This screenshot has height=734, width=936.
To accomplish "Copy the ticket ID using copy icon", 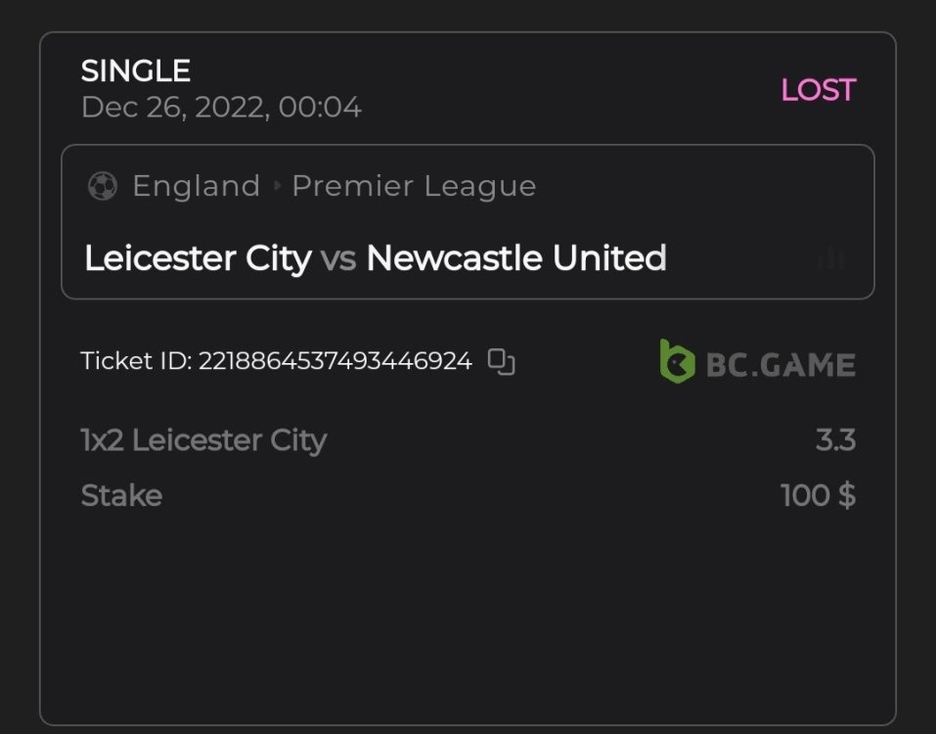I will tap(502, 362).
